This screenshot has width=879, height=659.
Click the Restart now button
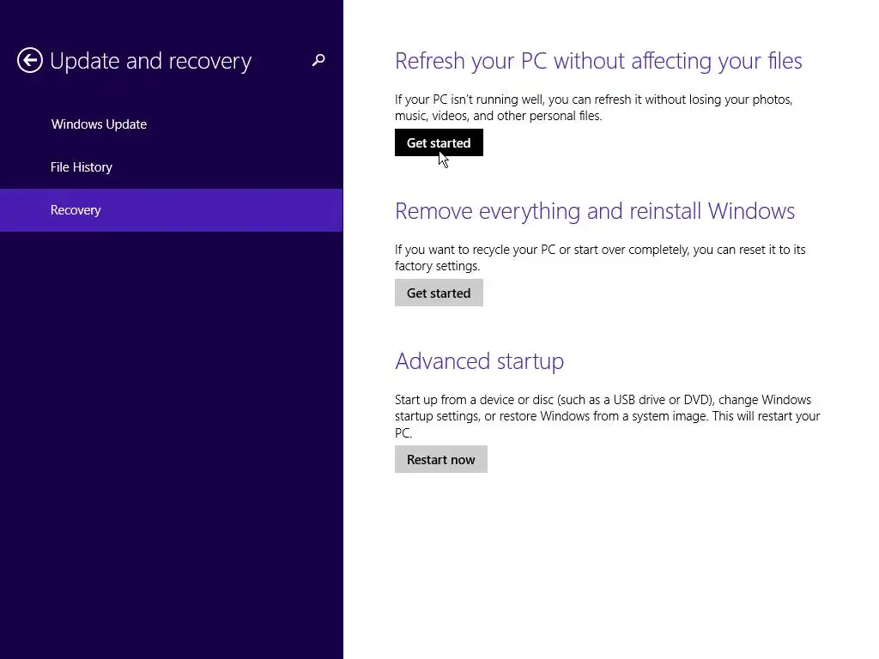coord(441,460)
